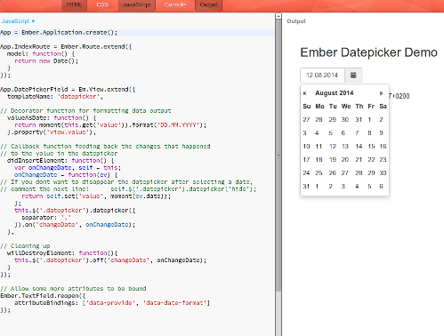444x336 pixels.
Task: Click the panel divider handle
Action: 279,155
